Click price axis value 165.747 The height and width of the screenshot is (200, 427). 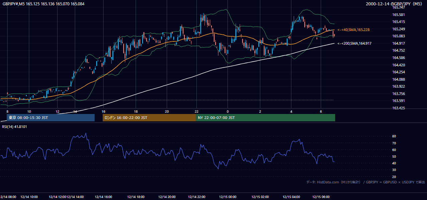[x=398, y=7]
